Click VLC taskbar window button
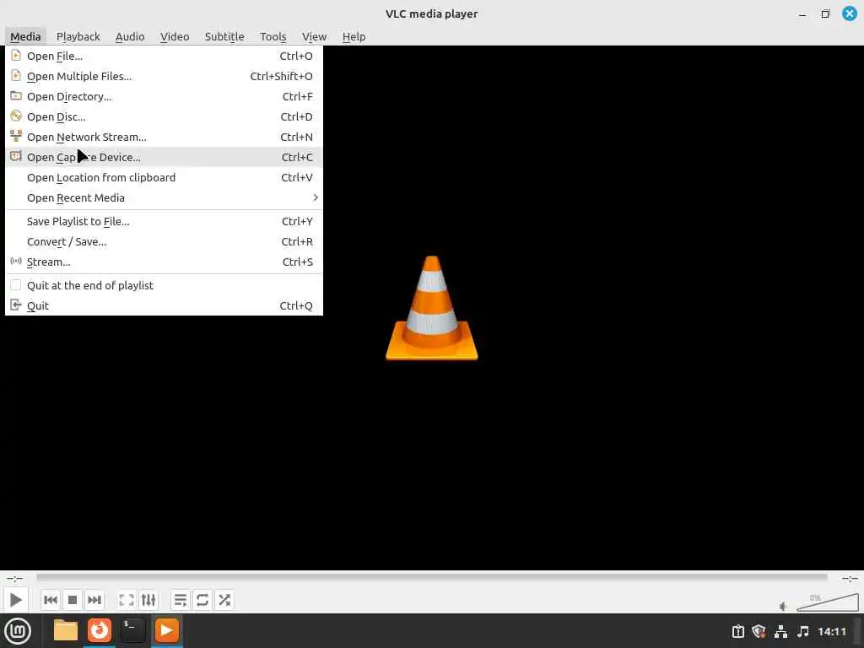This screenshot has width=864, height=648. point(166,630)
